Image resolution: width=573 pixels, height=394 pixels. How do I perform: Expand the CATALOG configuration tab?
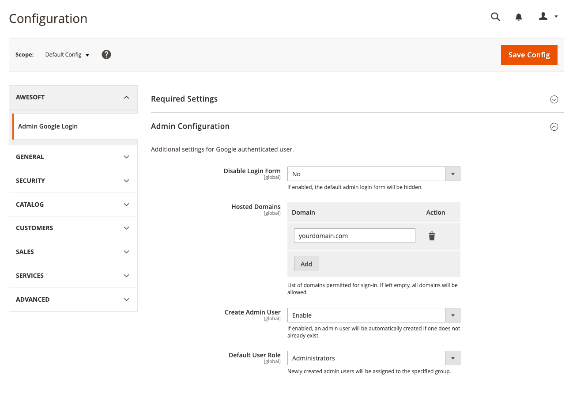73,205
